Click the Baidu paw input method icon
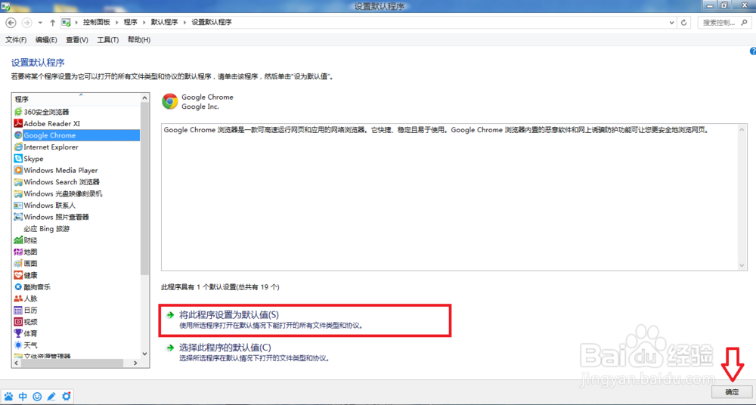Screen dimensions: 756x405 point(8,397)
